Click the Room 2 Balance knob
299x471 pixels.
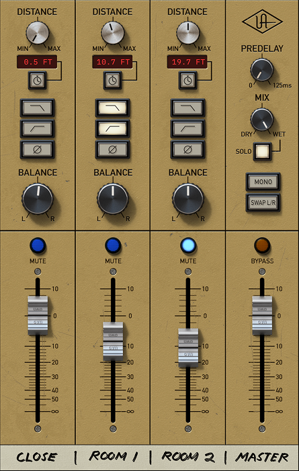[x=188, y=199]
